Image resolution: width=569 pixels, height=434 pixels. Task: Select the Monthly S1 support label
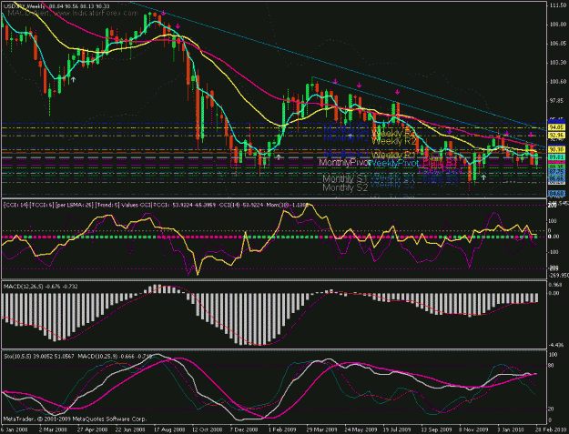point(345,178)
